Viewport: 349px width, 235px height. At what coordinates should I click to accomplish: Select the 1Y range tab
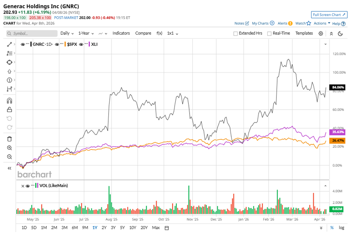(95, 228)
